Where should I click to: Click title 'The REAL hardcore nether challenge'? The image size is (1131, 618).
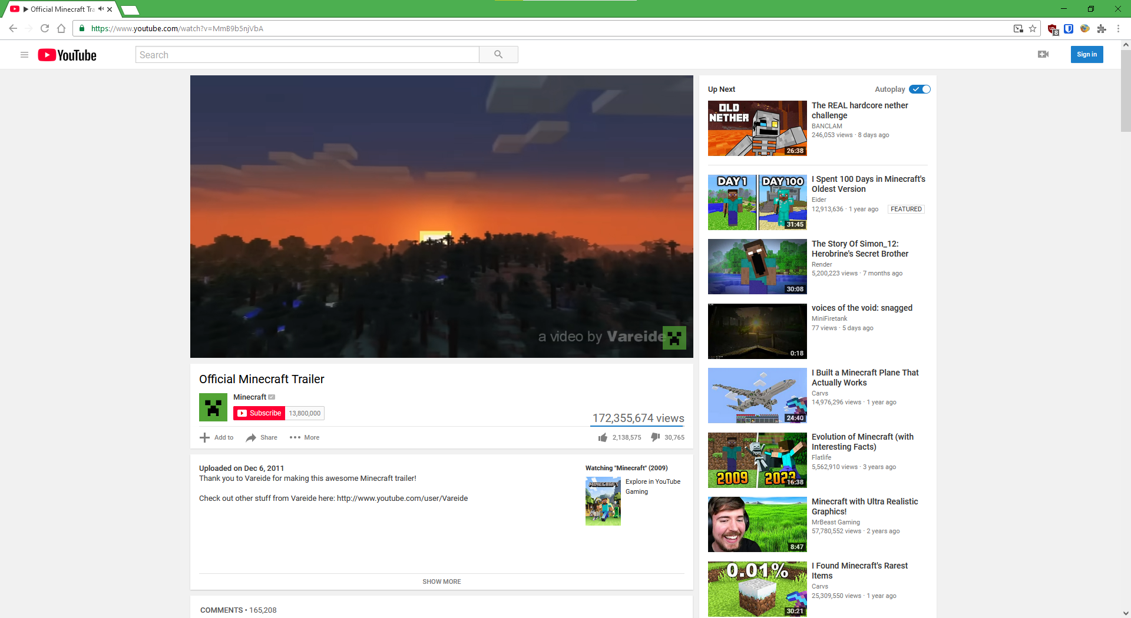click(x=860, y=111)
